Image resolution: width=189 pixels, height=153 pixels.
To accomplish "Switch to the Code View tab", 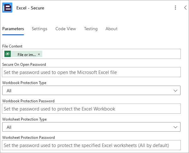I will tap(66, 29).
